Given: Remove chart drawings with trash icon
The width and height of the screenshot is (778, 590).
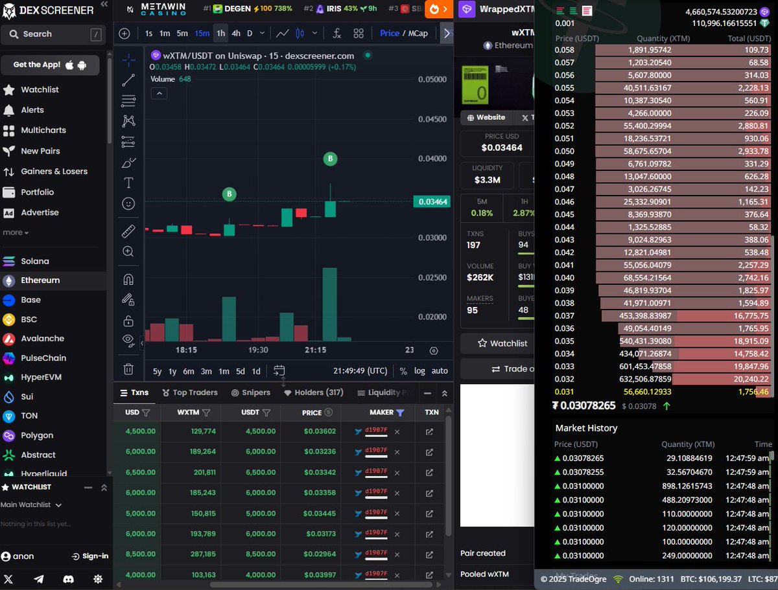Looking at the screenshot, I should [128, 369].
